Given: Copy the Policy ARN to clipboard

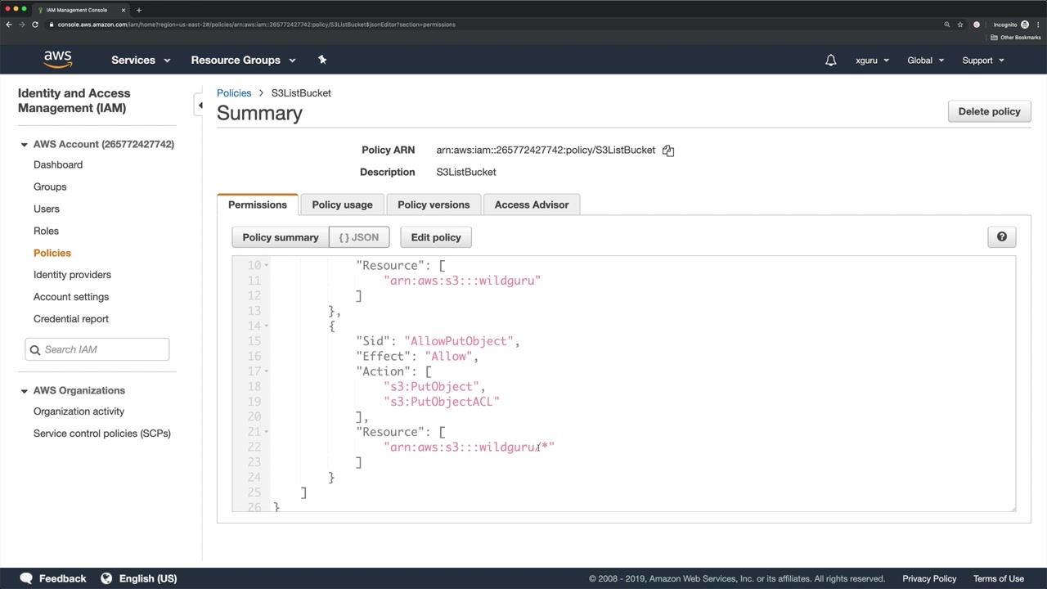Looking at the screenshot, I should pyautogui.click(x=668, y=151).
